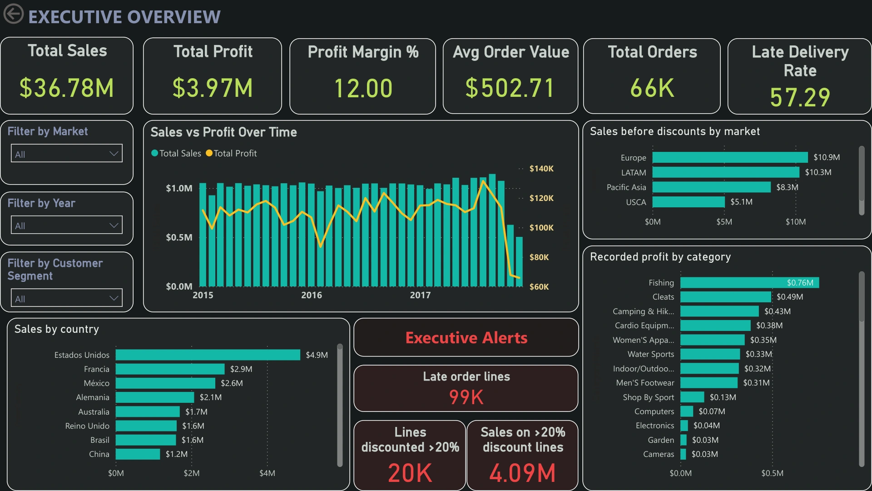Click the Men's Footwear profit bar
Image resolution: width=872 pixels, height=491 pixels.
click(709, 383)
